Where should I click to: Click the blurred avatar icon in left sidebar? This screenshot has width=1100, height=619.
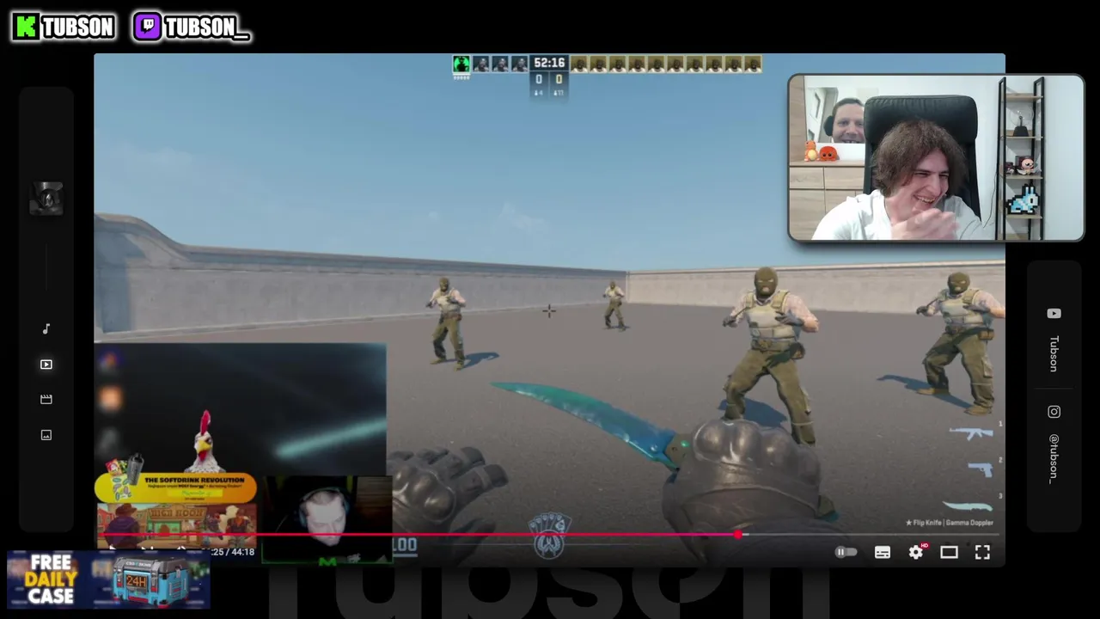[46, 199]
